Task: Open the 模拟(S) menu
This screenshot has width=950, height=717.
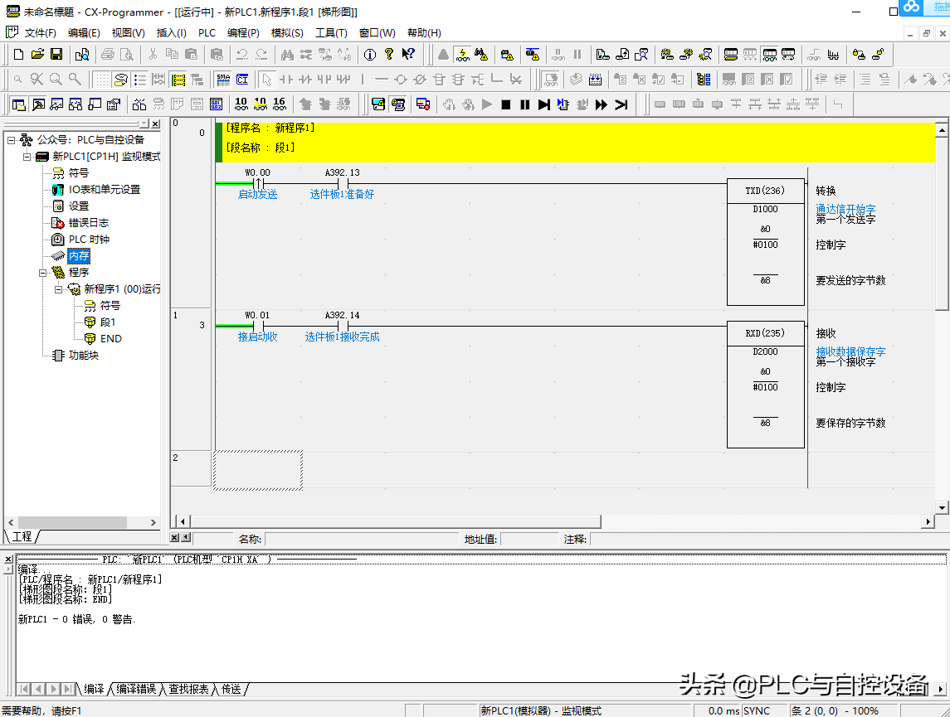Action: pyautogui.click(x=287, y=33)
